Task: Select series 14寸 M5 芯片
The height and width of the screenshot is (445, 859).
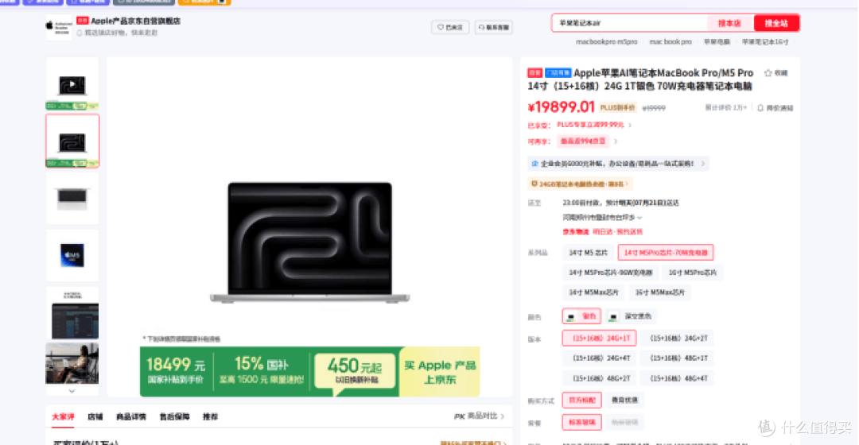Action: pos(588,253)
